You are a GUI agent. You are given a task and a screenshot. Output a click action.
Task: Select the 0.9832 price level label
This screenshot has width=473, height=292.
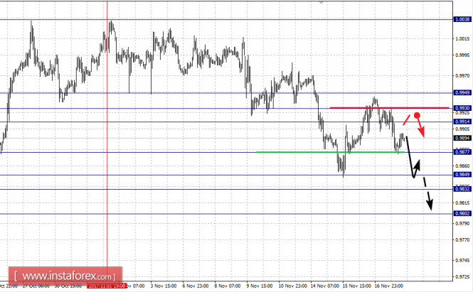point(462,189)
